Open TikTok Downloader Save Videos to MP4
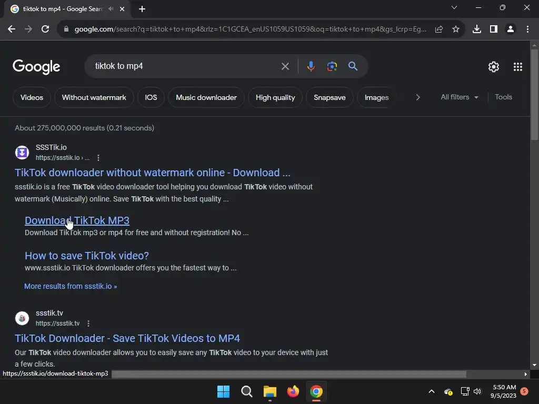Image resolution: width=539 pixels, height=404 pixels. 127,338
